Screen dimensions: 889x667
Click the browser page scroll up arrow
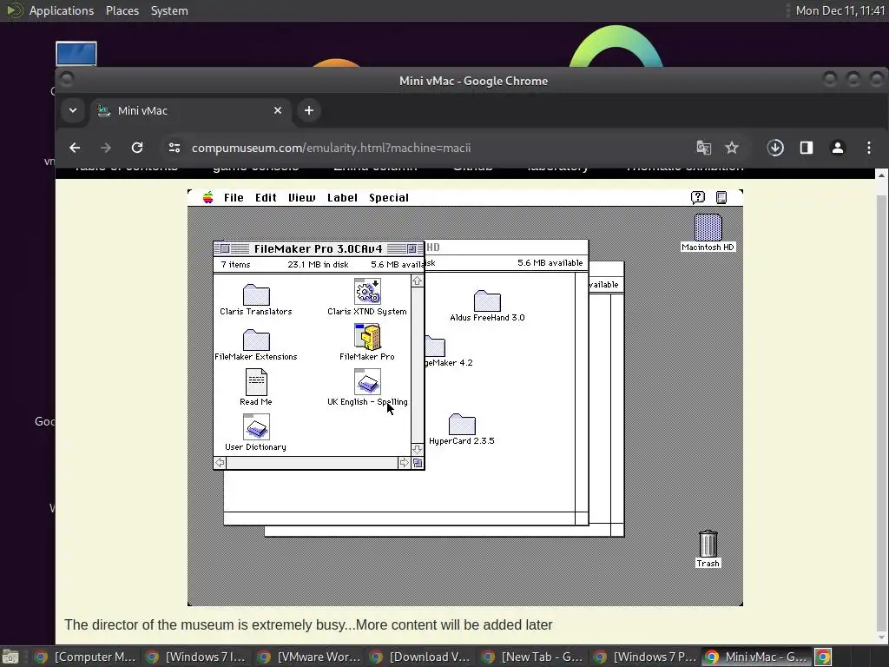881,175
